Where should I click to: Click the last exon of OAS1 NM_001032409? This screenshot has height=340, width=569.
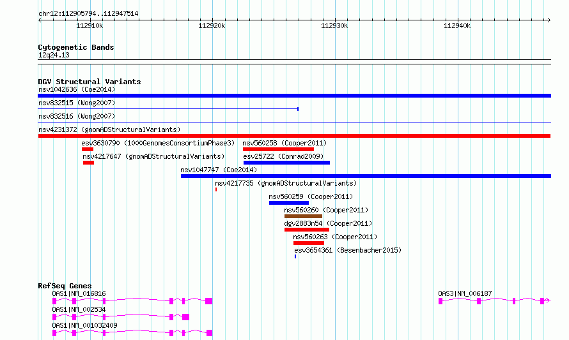coord(210,333)
